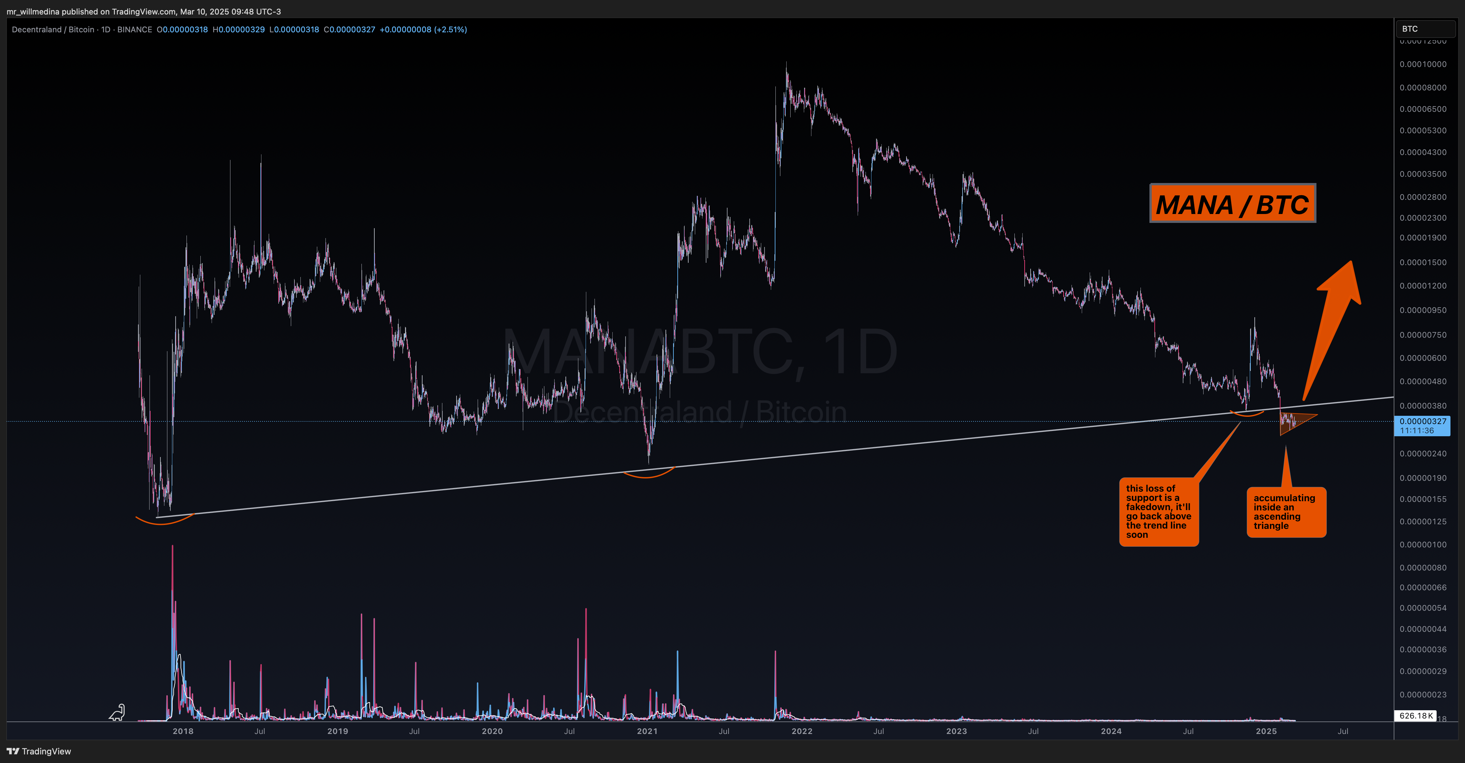Click the 0.00000100 price axis label
Viewport: 1465px width, 763px height.
[1423, 545]
